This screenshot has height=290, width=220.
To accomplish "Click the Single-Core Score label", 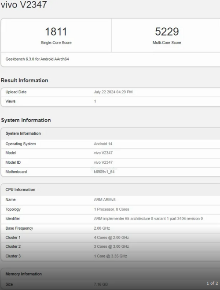I will click(x=56, y=43).
